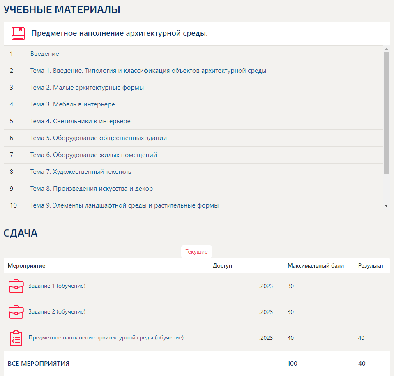The height and width of the screenshot is (376, 394).
Task: Click the red book icon beside the course title
Action: click(x=16, y=33)
